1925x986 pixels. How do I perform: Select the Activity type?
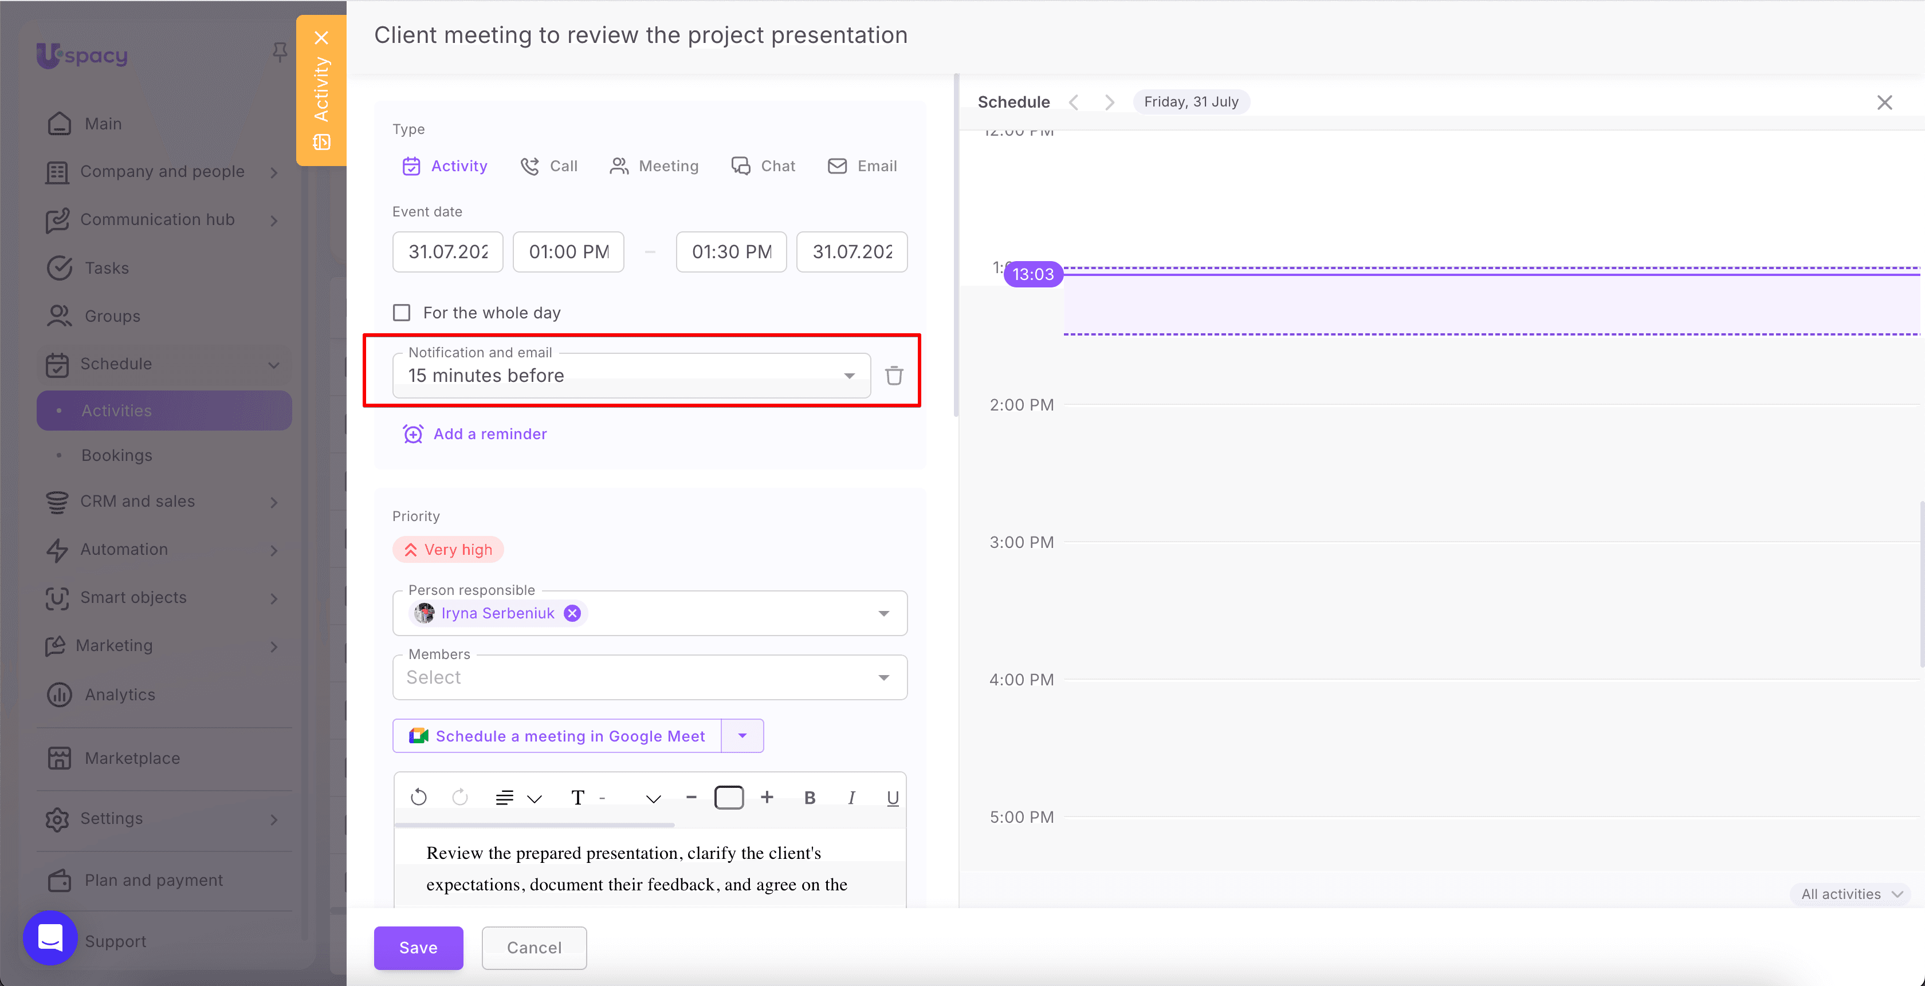click(445, 166)
